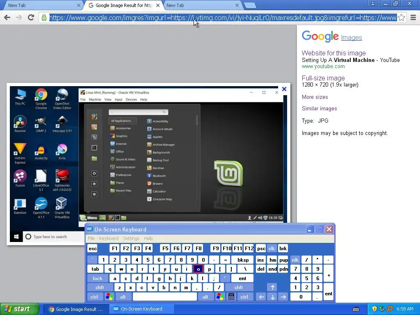Screen dimensions: 420x315
Task: Open the On-Screen Keyboard File menu
Action: click(x=91, y=238)
